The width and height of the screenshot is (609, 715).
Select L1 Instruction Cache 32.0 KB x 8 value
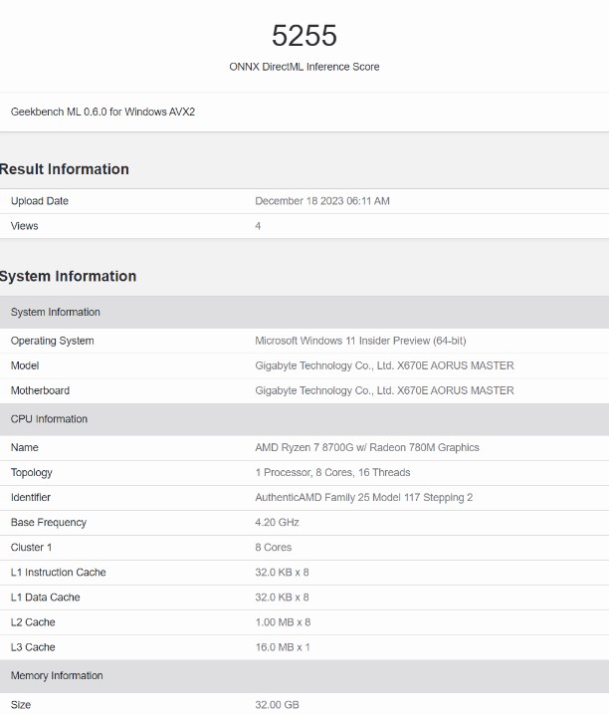(282, 573)
